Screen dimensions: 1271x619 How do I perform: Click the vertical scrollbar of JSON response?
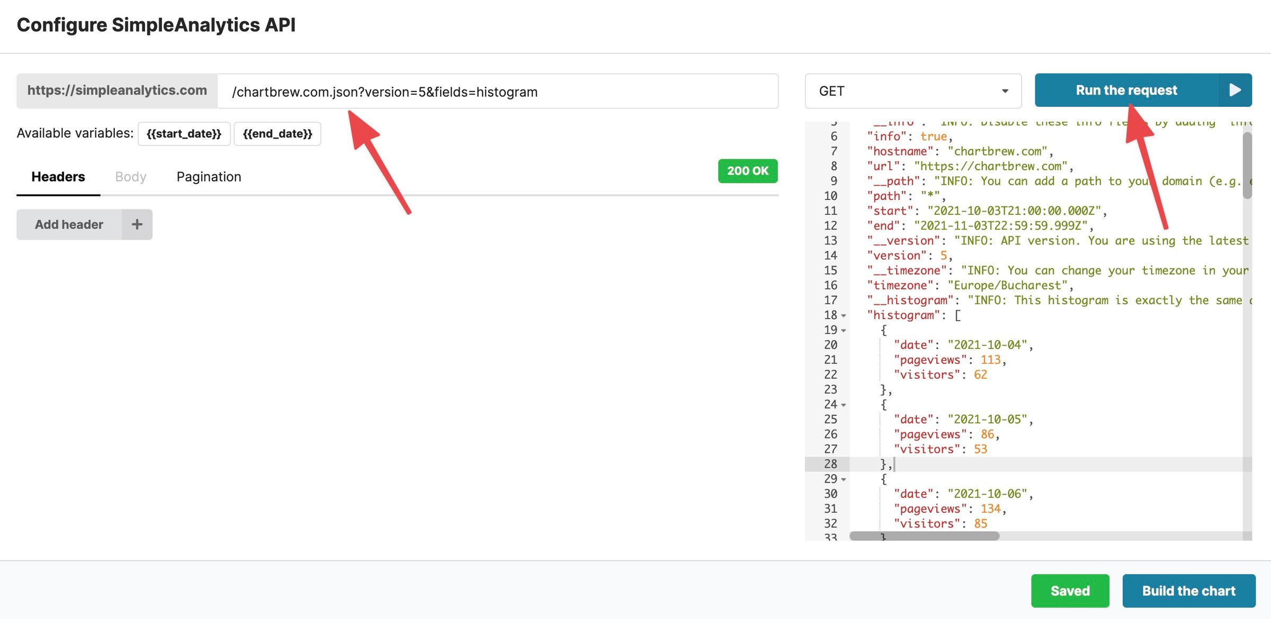point(1247,165)
